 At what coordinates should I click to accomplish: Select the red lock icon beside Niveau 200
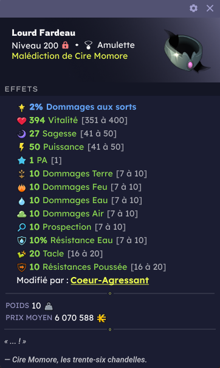[x=66, y=45]
